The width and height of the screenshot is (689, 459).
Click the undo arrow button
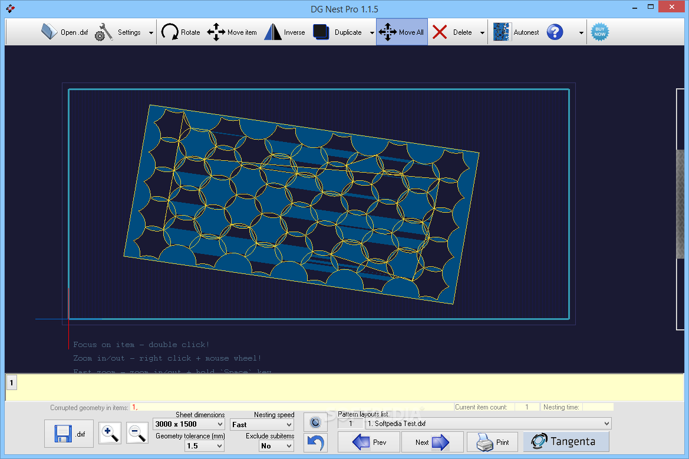pos(315,443)
